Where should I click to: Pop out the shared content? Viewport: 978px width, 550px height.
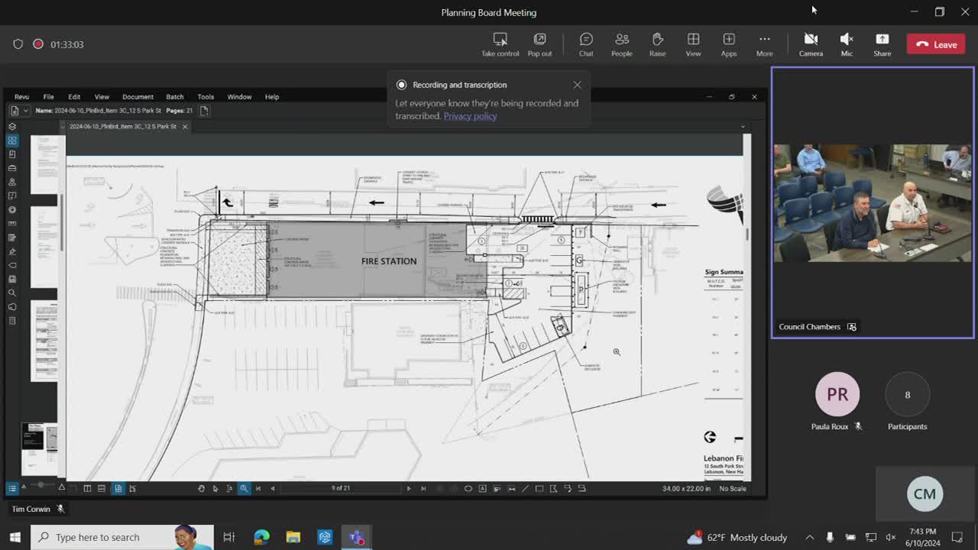(x=539, y=44)
